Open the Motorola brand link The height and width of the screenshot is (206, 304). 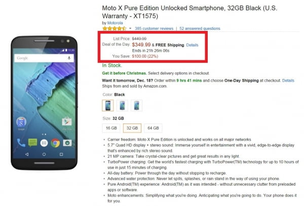point(115,23)
